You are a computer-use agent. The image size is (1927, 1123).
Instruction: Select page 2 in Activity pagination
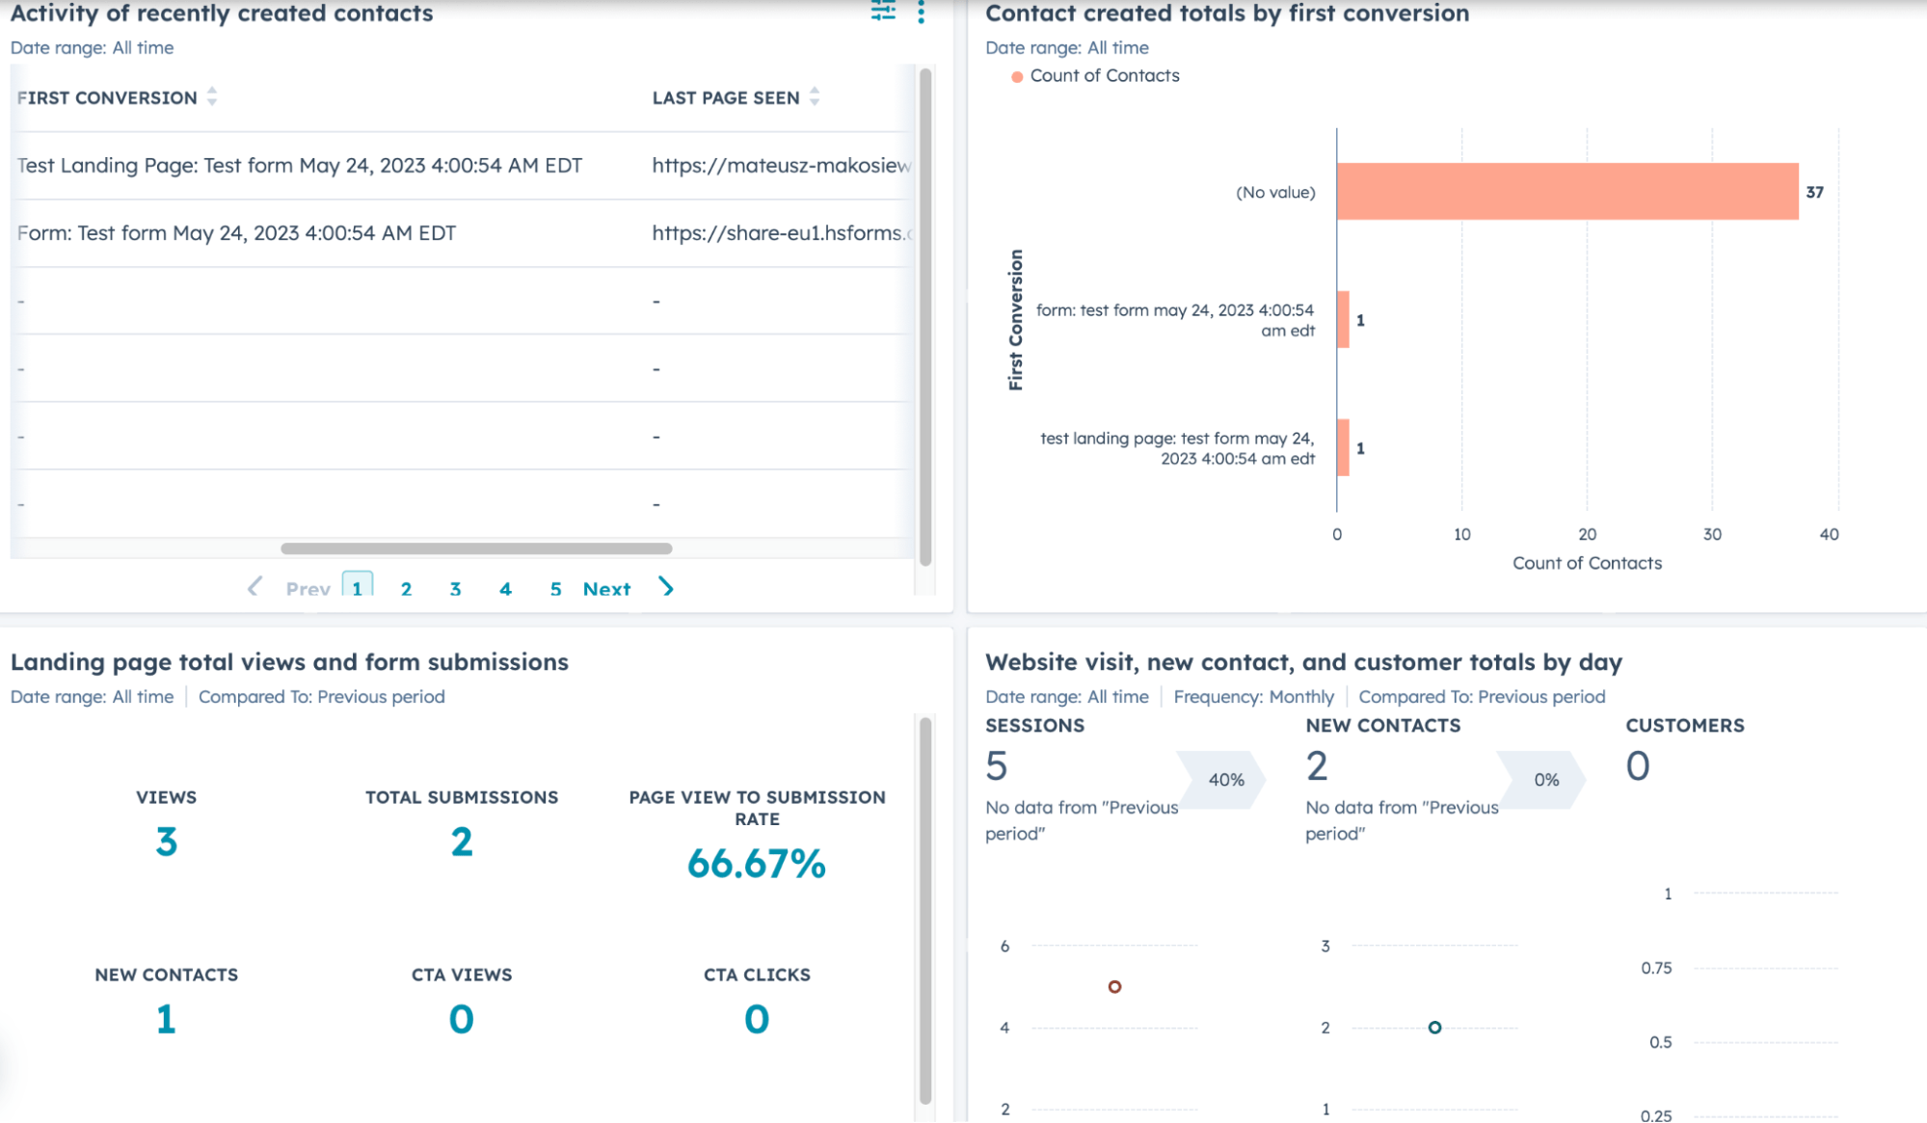click(406, 588)
